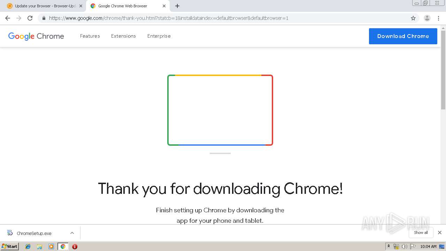Go back with the browser back arrow
The width and height of the screenshot is (446, 251).
[x=8, y=18]
